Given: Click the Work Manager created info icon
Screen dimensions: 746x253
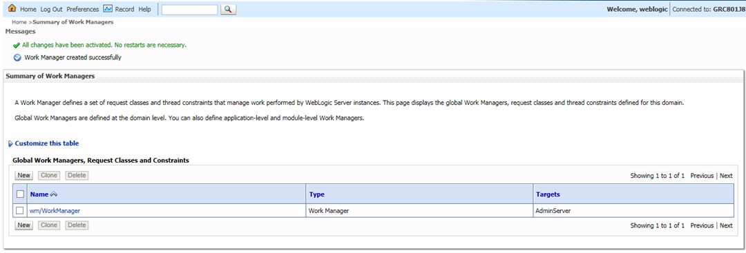Looking at the screenshot, I should 17,57.
